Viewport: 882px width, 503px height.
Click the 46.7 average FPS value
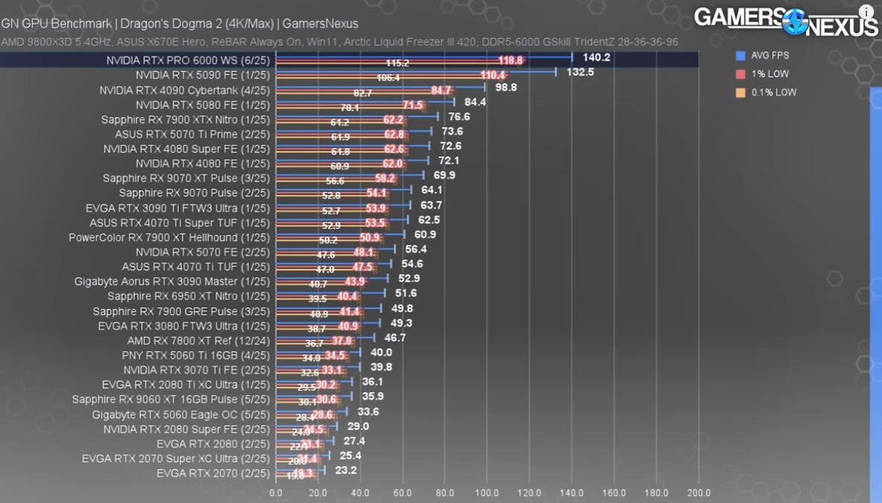click(395, 338)
